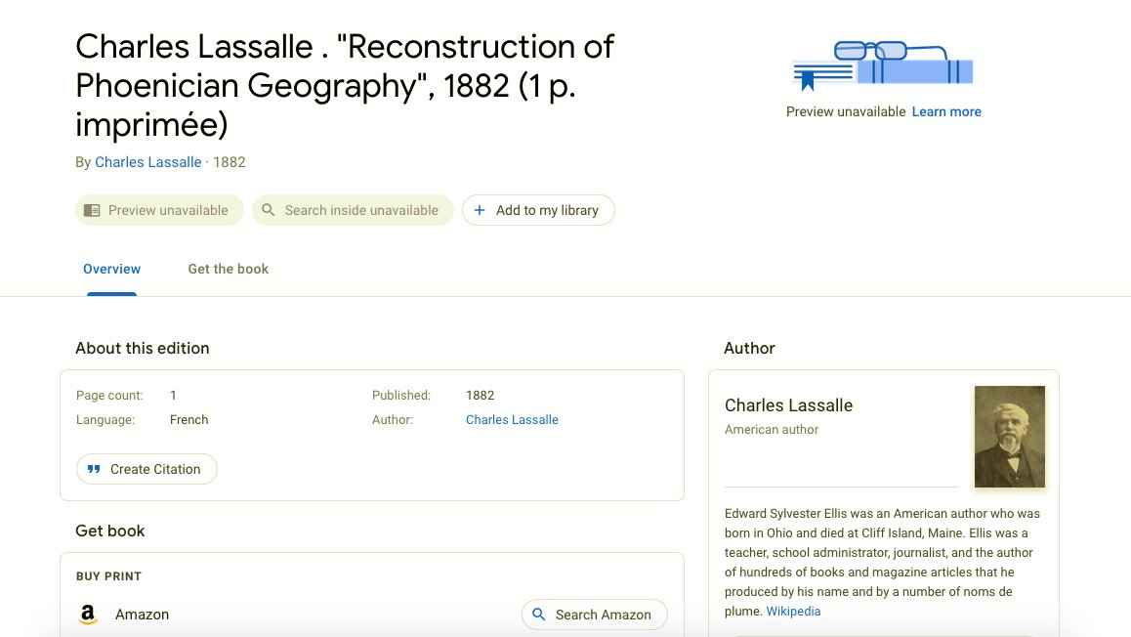Click the Charles Lassalle author card heading
1131x637 pixels.
coord(788,405)
